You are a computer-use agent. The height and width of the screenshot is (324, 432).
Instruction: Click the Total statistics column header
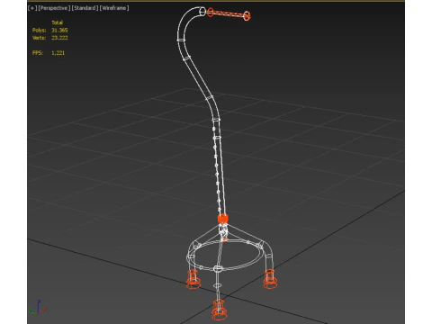pyautogui.click(x=57, y=22)
